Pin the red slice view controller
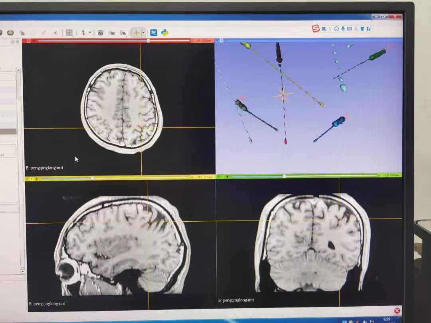431x323 pixels. [x=25, y=41]
